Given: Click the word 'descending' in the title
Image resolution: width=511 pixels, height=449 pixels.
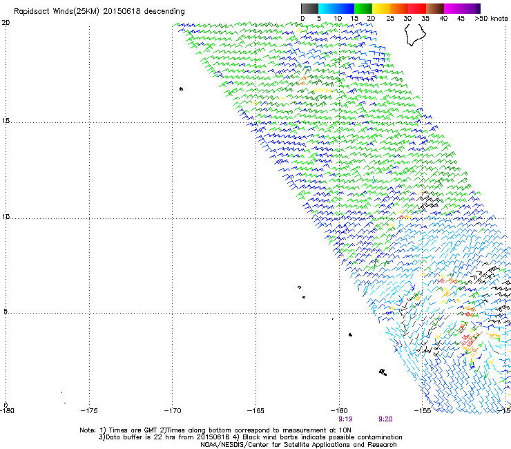Looking at the screenshot, I should click(x=164, y=12).
